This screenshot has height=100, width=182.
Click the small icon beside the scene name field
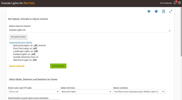[170, 31]
